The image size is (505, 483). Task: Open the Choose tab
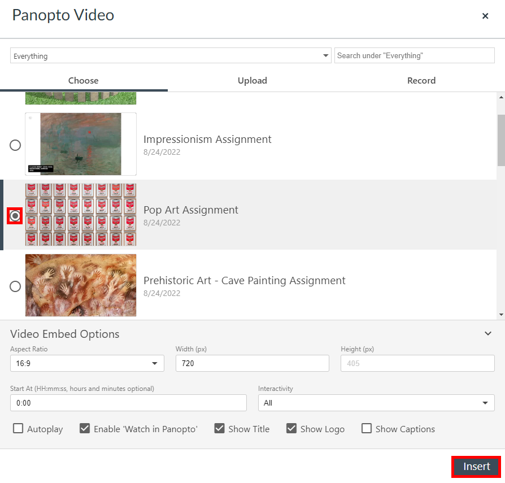coord(84,80)
